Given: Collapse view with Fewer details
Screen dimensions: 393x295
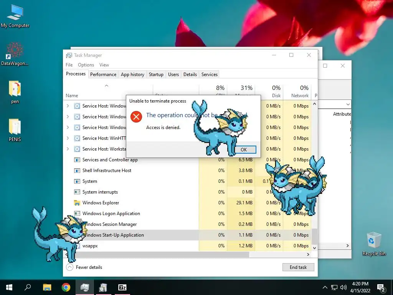Looking at the screenshot, I should (84, 267).
